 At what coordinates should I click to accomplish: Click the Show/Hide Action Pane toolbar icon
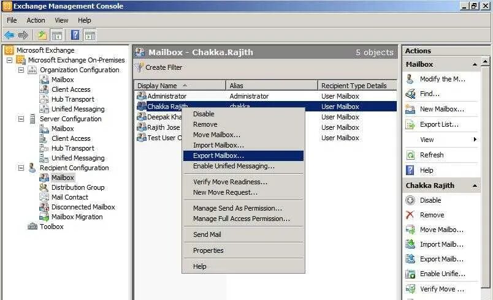90,35
